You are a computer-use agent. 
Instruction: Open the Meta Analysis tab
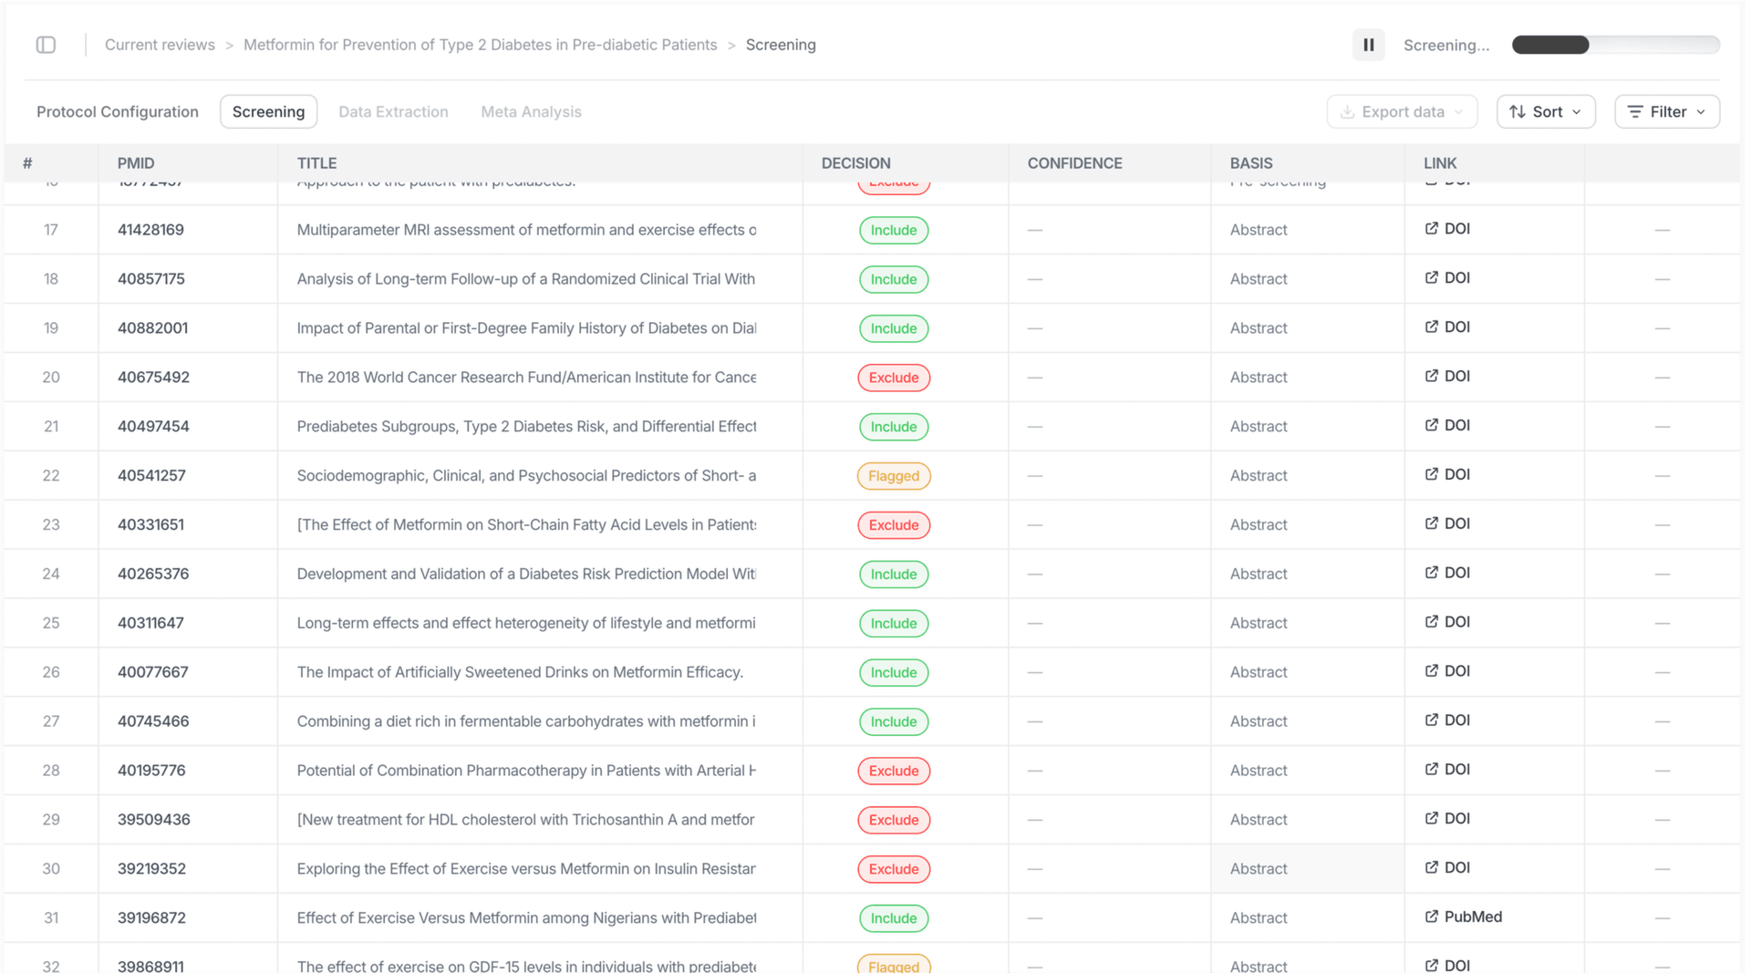click(531, 111)
